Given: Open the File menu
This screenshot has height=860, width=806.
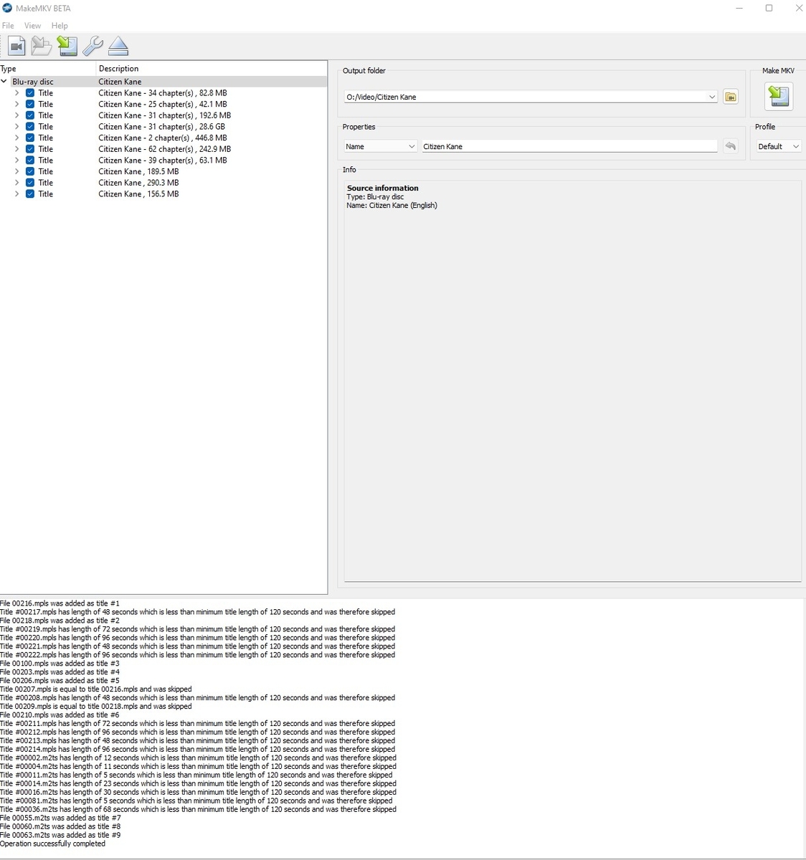Looking at the screenshot, I should coord(8,26).
